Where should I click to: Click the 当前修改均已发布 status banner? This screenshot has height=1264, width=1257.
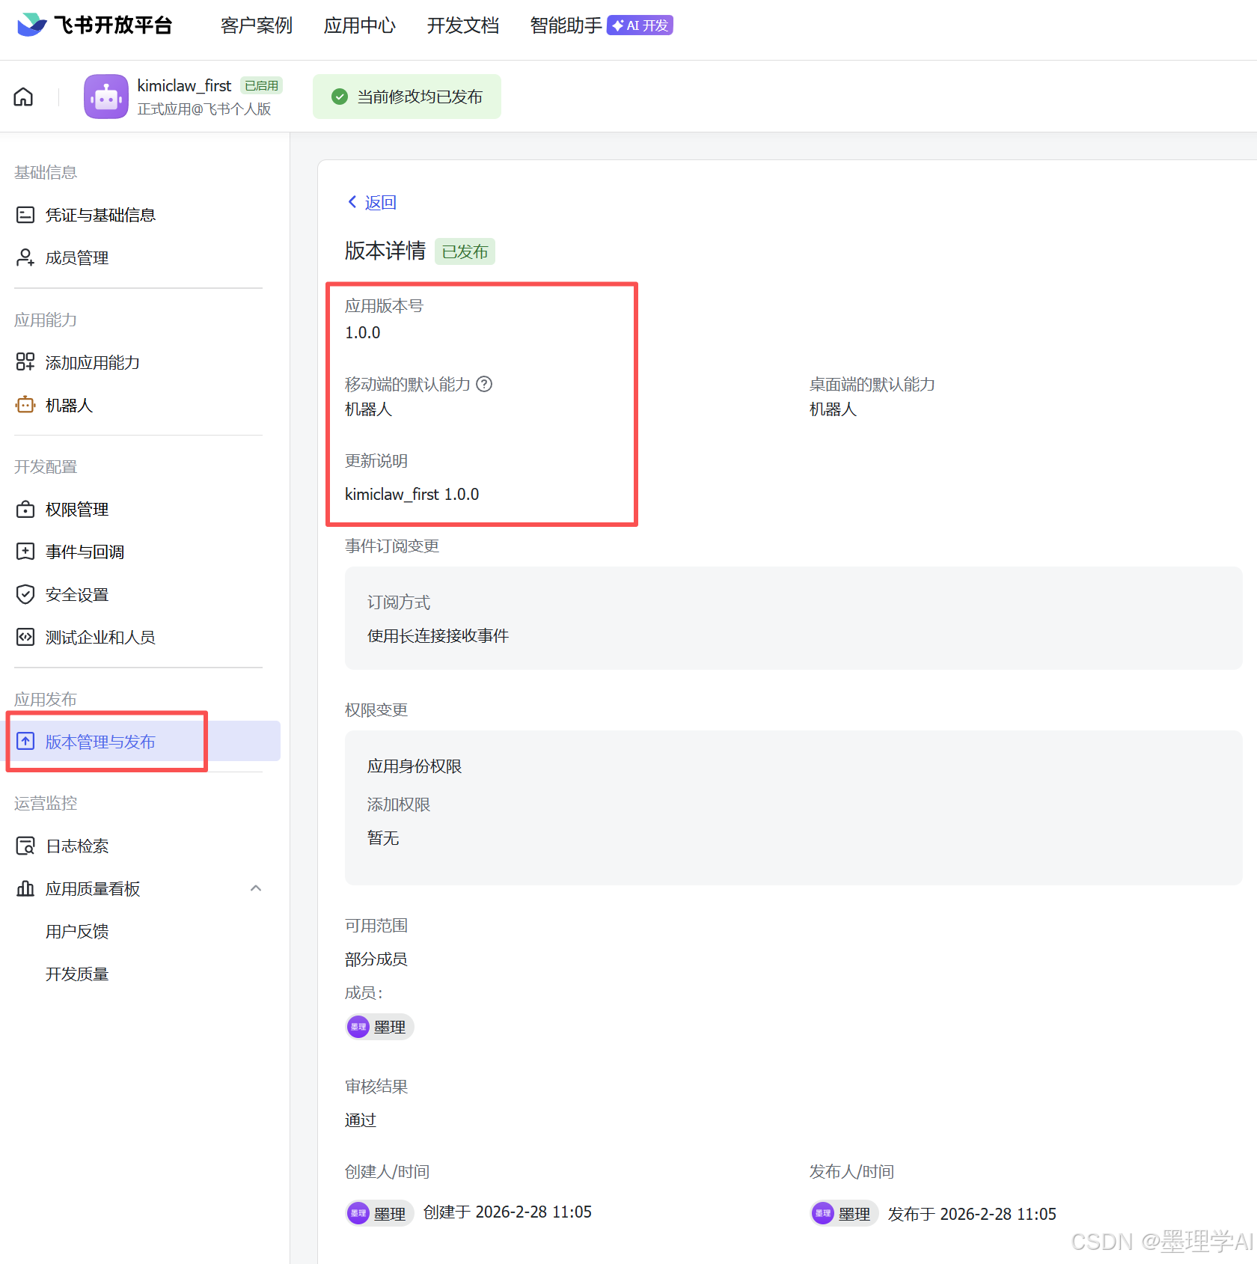pyautogui.click(x=407, y=97)
